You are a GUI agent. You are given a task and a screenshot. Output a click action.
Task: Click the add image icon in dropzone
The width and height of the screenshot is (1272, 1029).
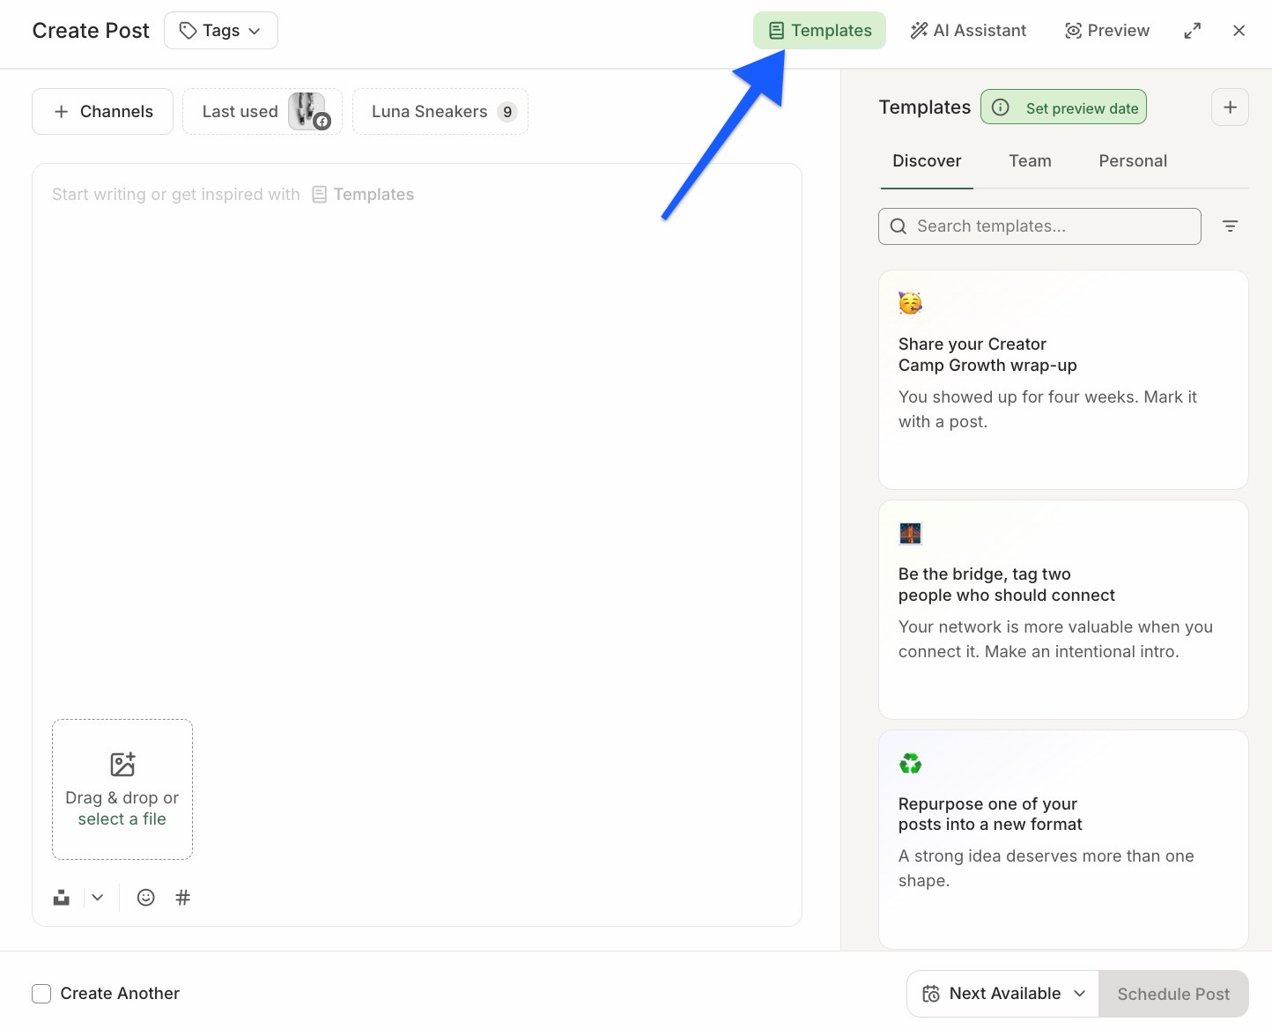pos(122,764)
